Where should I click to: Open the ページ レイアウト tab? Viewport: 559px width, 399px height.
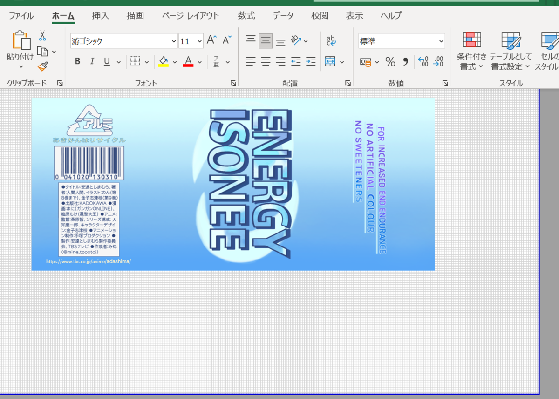coord(191,15)
